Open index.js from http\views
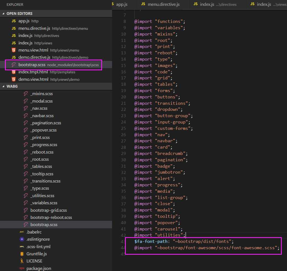This screenshot has height=271, width=287. point(56,43)
